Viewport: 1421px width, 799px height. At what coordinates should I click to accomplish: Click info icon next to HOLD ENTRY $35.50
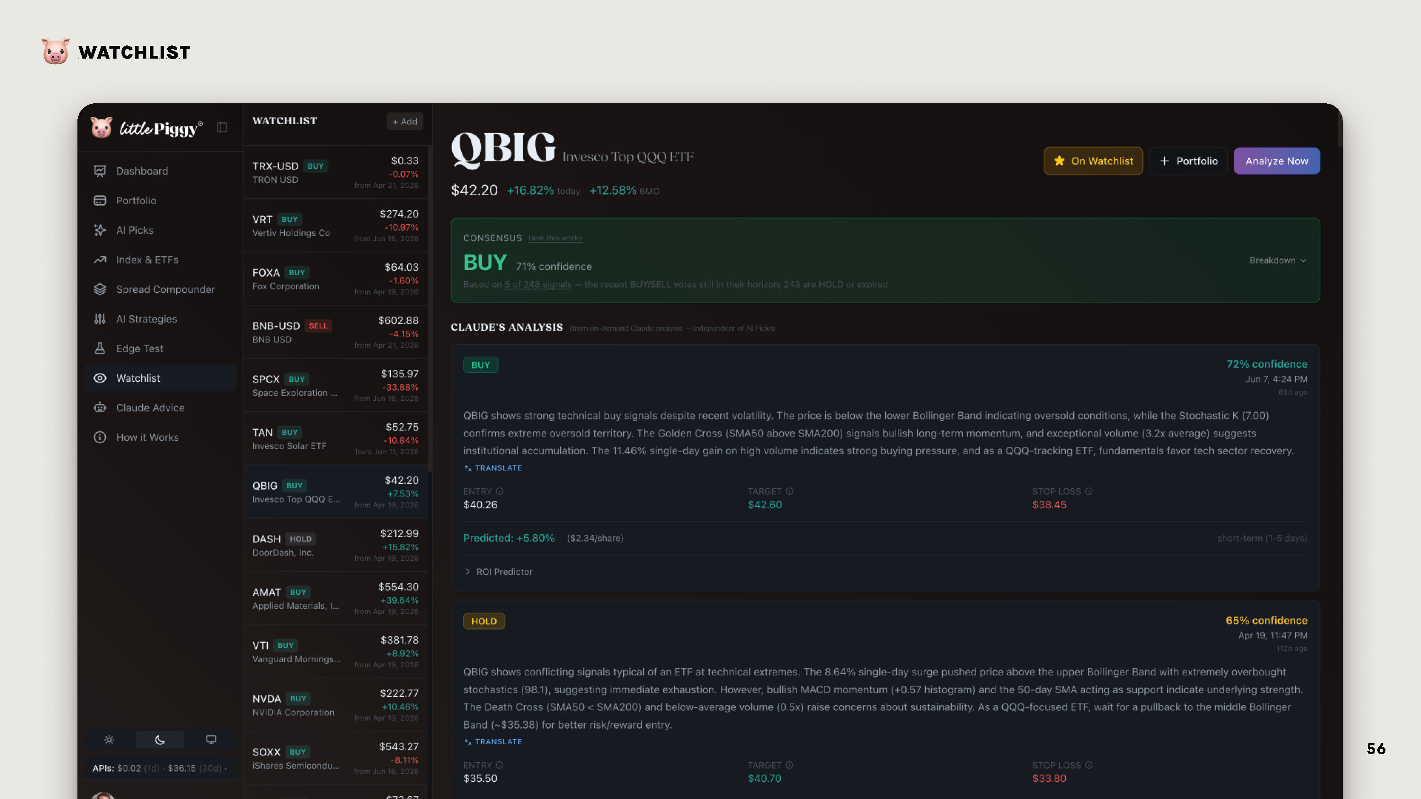pyautogui.click(x=499, y=765)
